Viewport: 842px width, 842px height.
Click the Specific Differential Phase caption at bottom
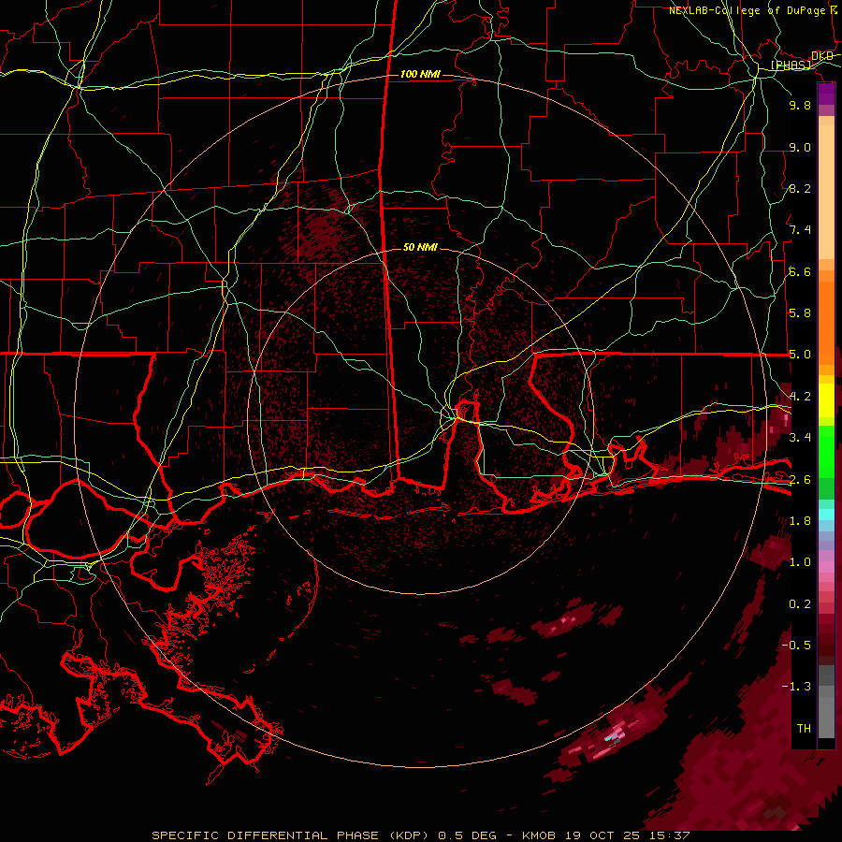coord(420,835)
